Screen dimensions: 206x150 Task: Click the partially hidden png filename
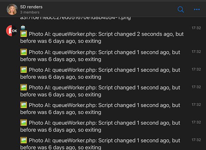click(76, 18)
